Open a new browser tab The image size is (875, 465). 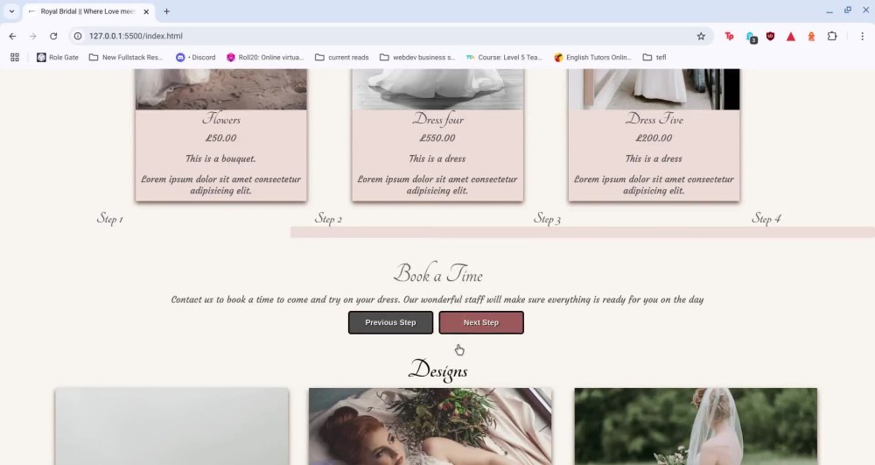point(166,11)
